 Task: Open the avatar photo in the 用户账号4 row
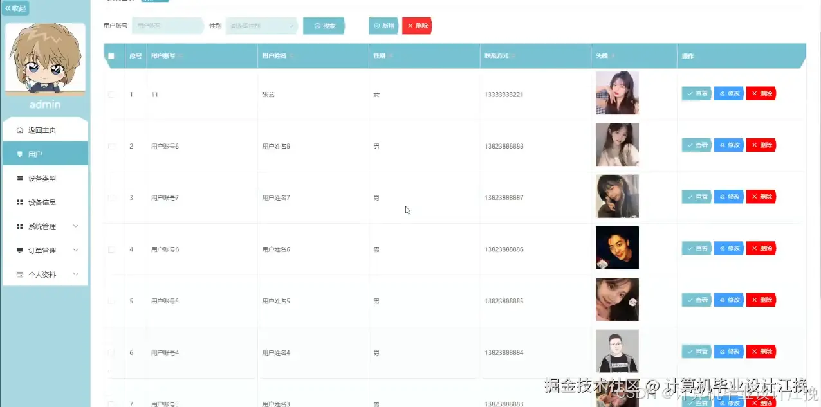click(617, 351)
